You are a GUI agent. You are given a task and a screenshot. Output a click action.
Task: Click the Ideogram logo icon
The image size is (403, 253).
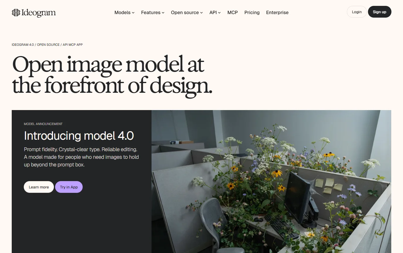click(x=16, y=13)
